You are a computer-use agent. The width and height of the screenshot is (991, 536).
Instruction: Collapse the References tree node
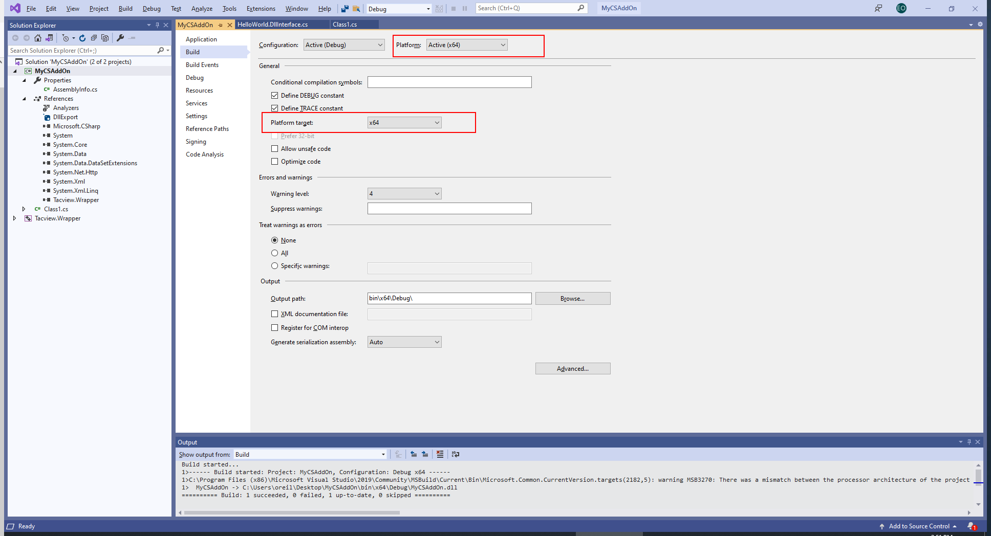click(x=24, y=99)
